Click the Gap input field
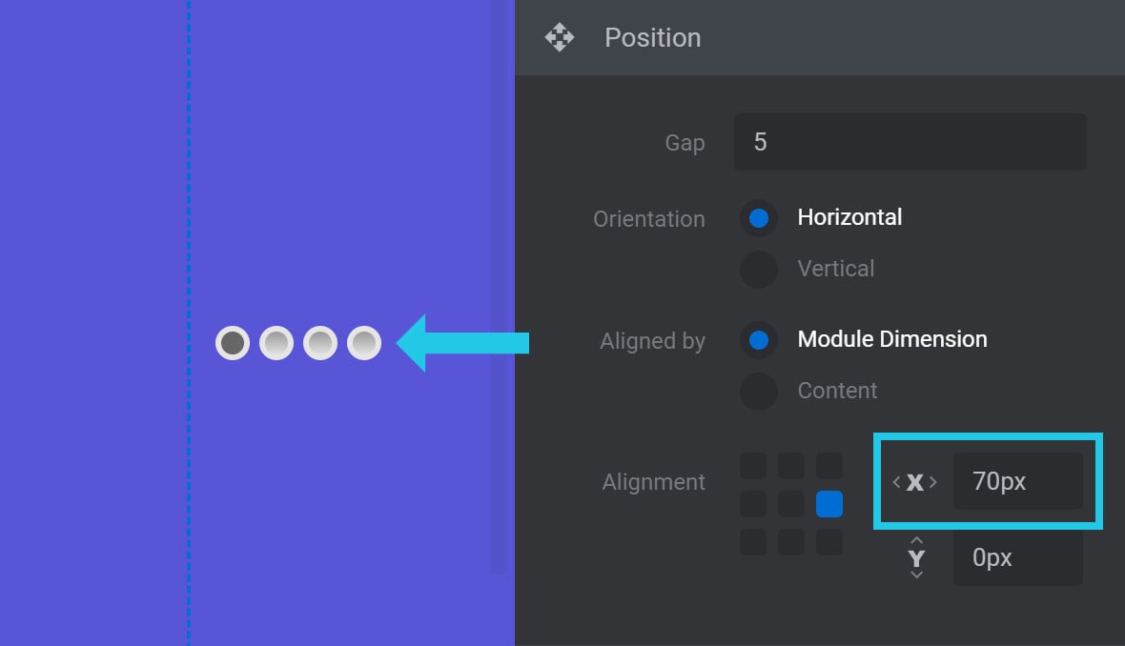Viewport: 1125px width, 646px height. click(x=910, y=143)
